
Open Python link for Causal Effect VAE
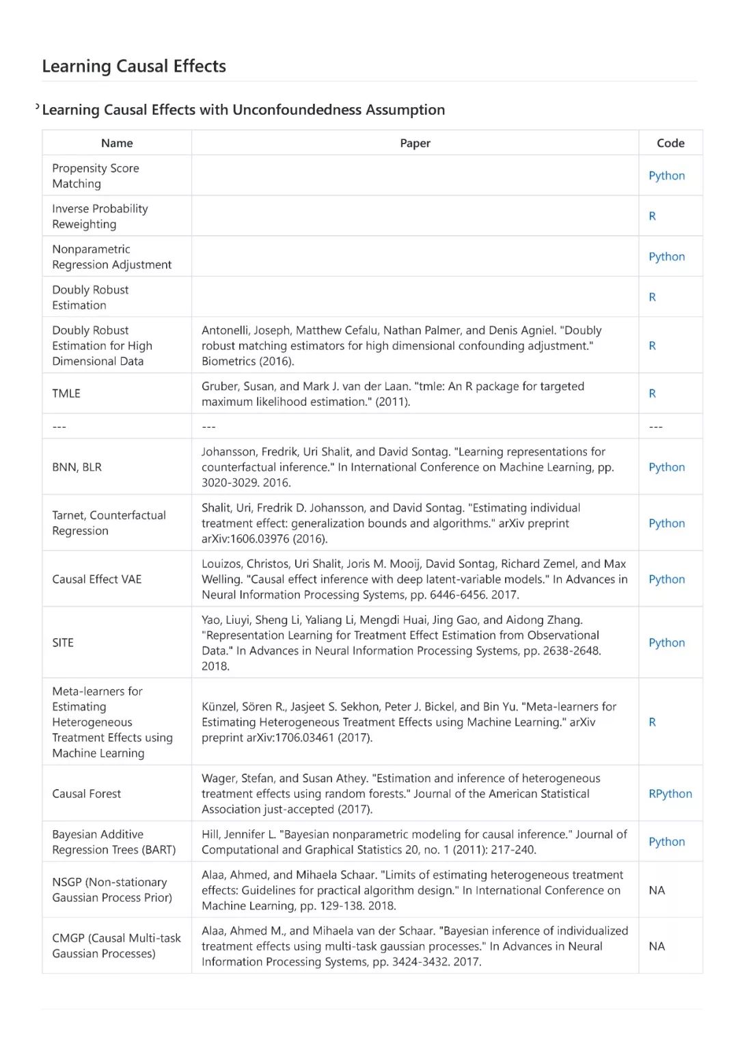click(x=666, y=579)
